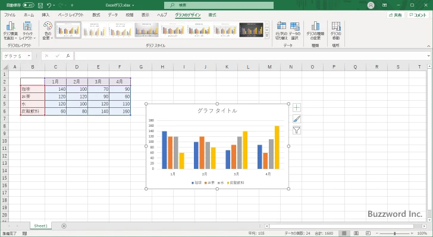
Task: Click the column H header
Action: click(162, 67)
